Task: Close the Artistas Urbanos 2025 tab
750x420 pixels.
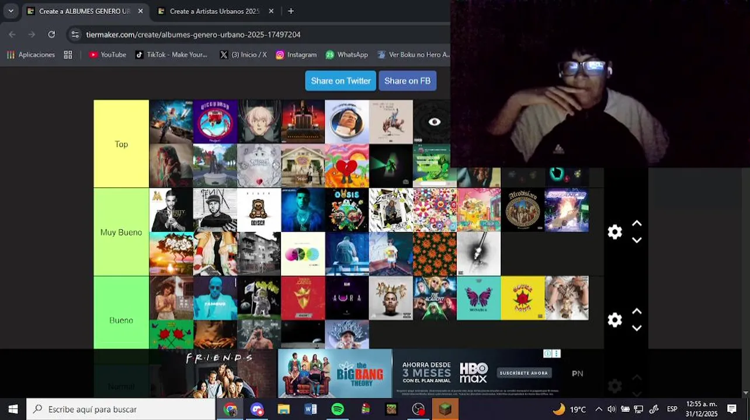Action: coord(271,11)
